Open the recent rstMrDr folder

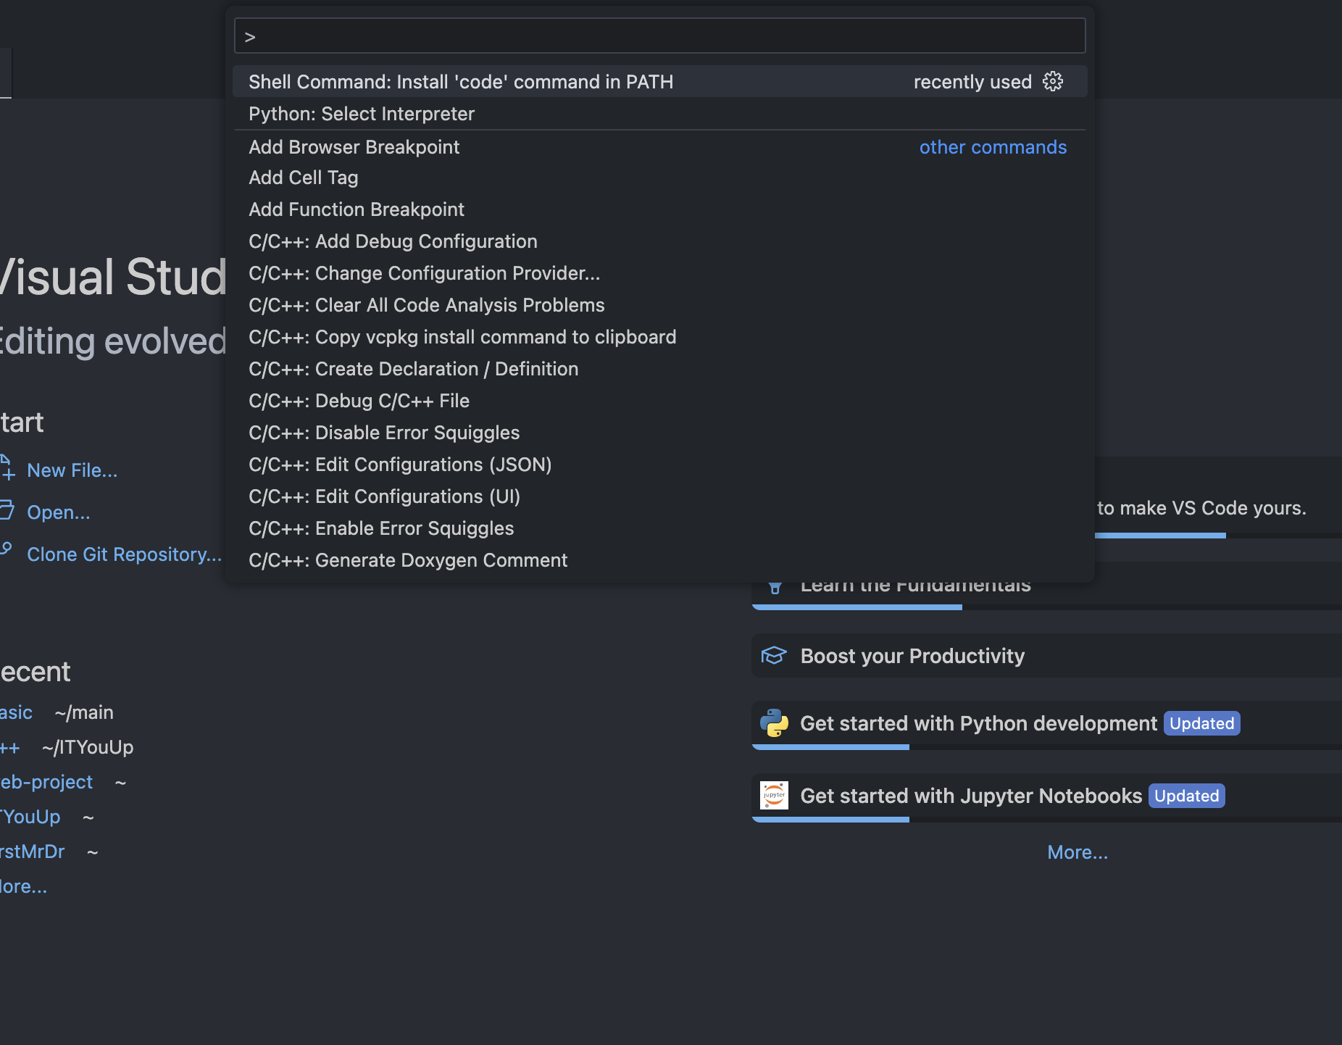[33, 852]
